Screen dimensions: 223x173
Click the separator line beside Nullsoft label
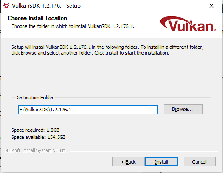tap(144, 151)
